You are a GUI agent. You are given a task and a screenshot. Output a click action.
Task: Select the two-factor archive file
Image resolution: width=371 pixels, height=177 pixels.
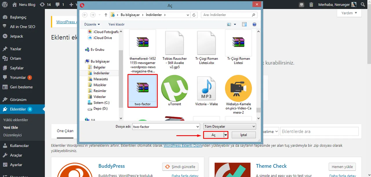pos(143,91)
